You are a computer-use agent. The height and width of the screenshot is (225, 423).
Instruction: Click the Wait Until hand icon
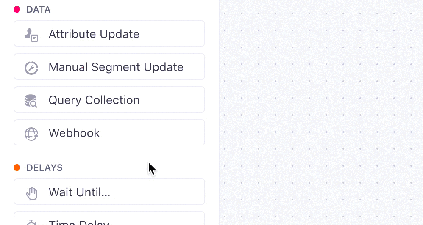click(x=31, y=193)
